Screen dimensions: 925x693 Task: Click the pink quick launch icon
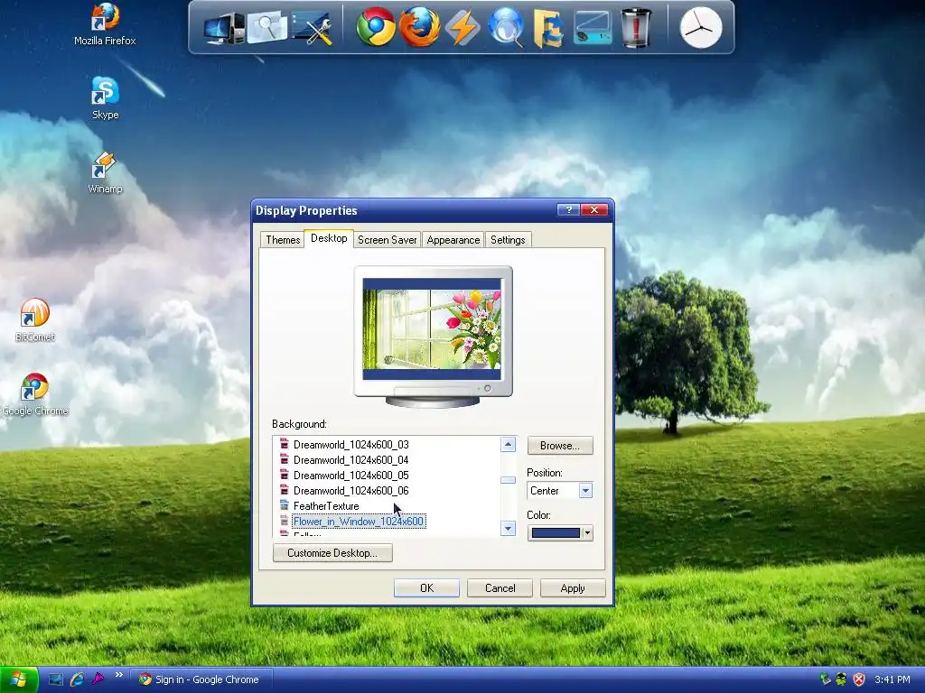(x=98, y=679)
